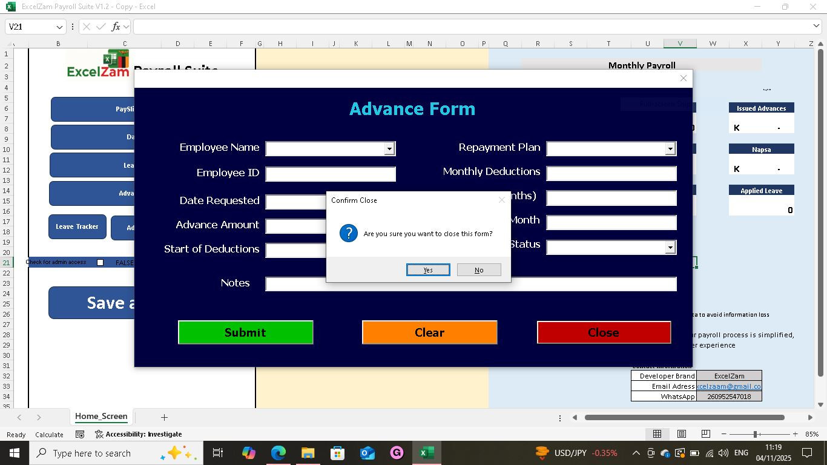Launch Outlook from the taskbar
This screenshot has width=827, height=465.
point(367,453)
